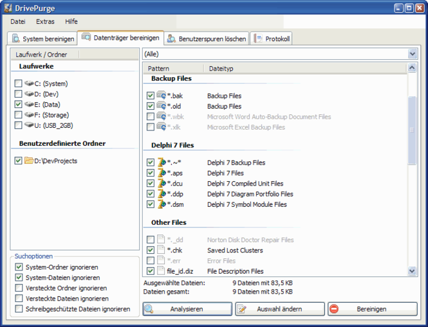Click the file icon beside file_id.diz
Image resolution: width=428 pixels, height=327 pixels.
coord(162,271)
